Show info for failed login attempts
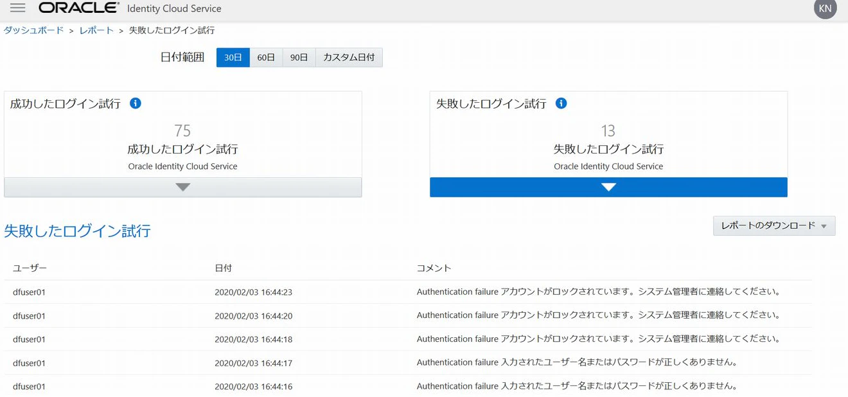Viewport: 848px width, 397px height. click(561, 103)
